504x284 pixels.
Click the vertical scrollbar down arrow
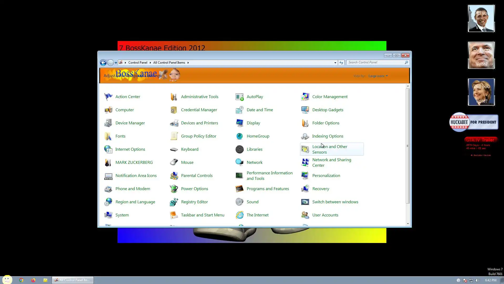[x=408, y=224]
